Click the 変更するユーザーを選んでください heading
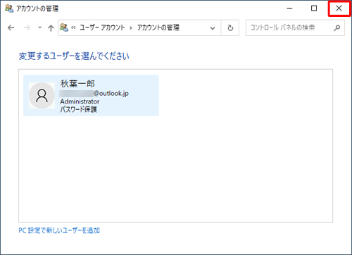Viewport: 352px width, 255px height. point(74,56)
